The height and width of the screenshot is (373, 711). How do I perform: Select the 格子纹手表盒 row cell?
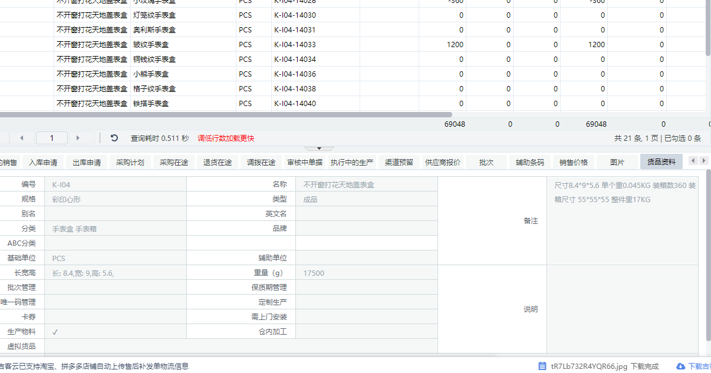click(x=183, y=88)
